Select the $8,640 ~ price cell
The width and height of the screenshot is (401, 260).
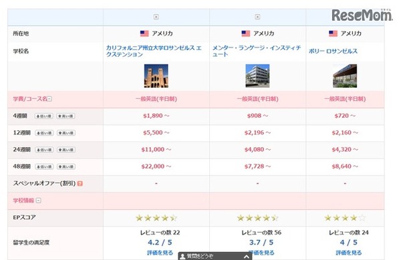point(345,166)
